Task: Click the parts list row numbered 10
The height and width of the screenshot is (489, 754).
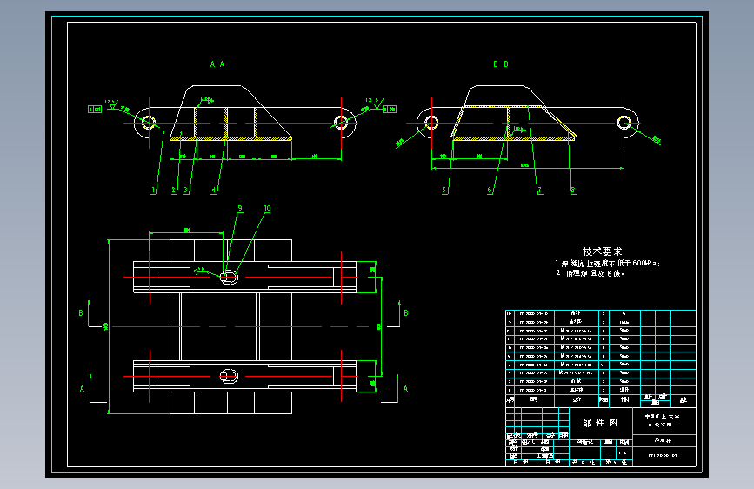Action: [x=601, y=313]
